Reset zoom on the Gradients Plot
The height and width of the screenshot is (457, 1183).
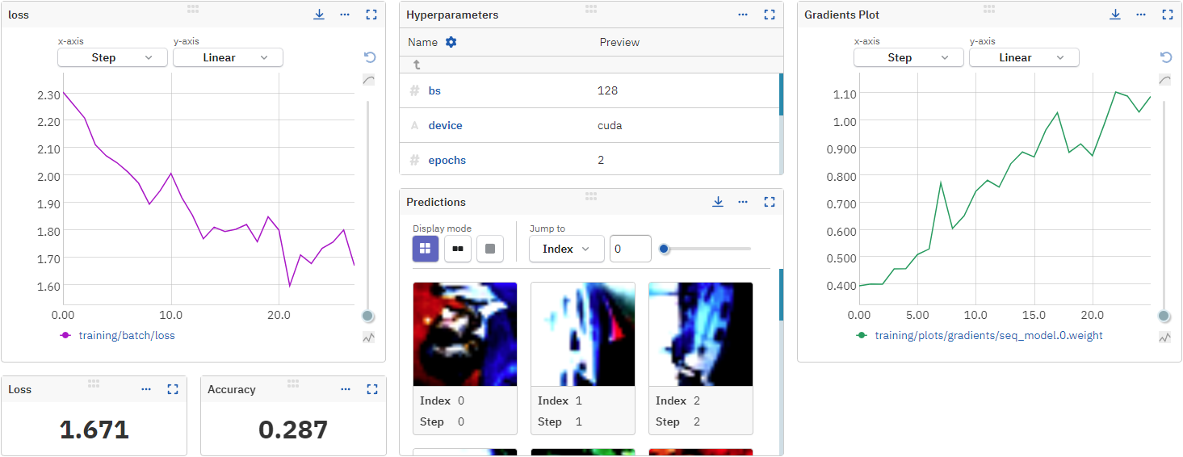click(x=1166, y=57)
